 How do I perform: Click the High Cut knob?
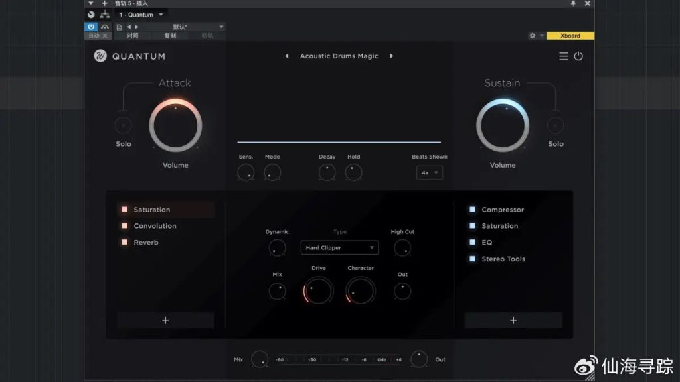pos(402,248)
